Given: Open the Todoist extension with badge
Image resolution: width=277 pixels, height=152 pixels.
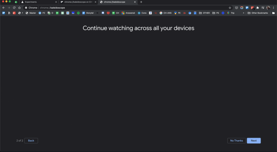Looking at the screenshot, I should coord(252,8).
